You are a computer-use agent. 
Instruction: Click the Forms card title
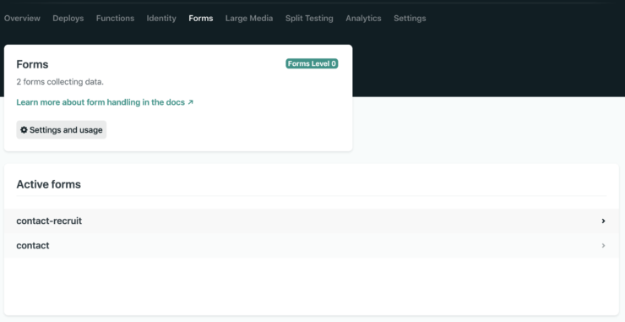point(32,64)
